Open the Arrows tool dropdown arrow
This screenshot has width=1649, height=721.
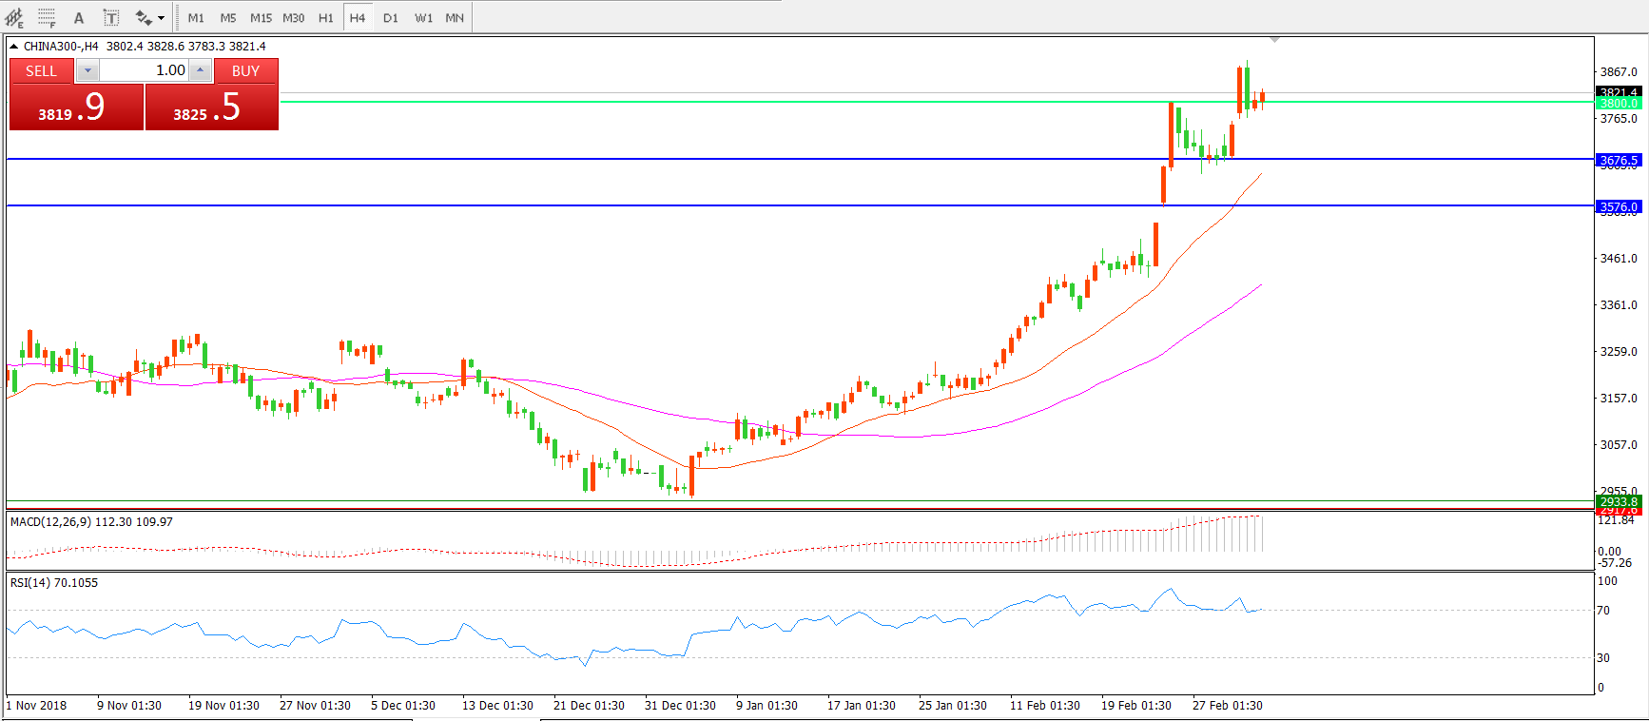coord(161,18)
